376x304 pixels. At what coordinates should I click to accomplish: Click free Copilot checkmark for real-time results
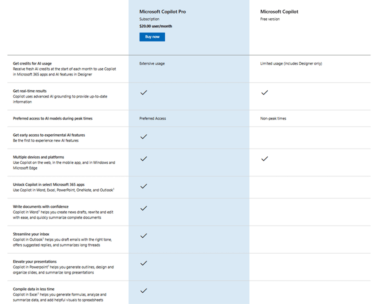[x=264, y=93]
